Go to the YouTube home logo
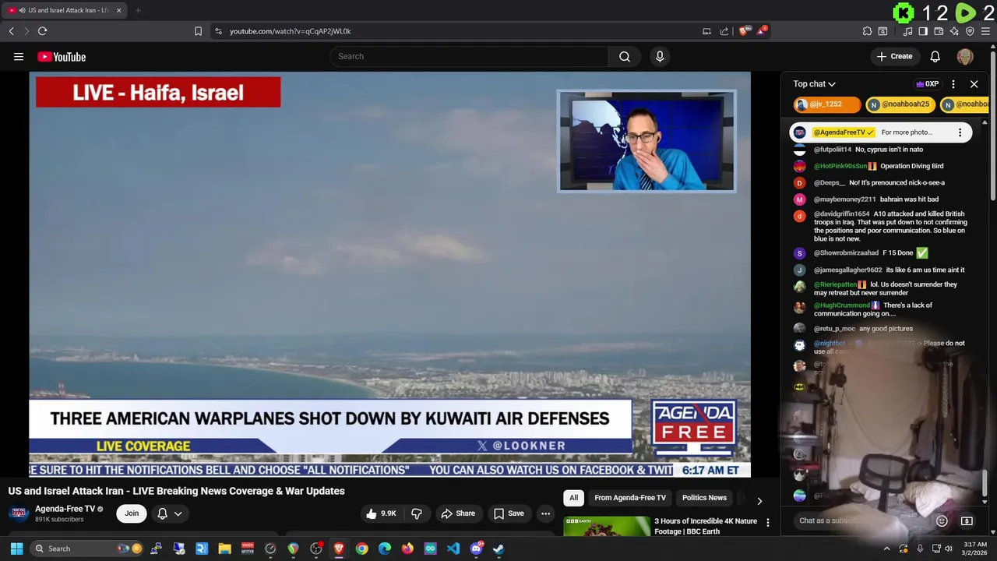This screenshot has width=997, height=561. [x=62, y=57]
